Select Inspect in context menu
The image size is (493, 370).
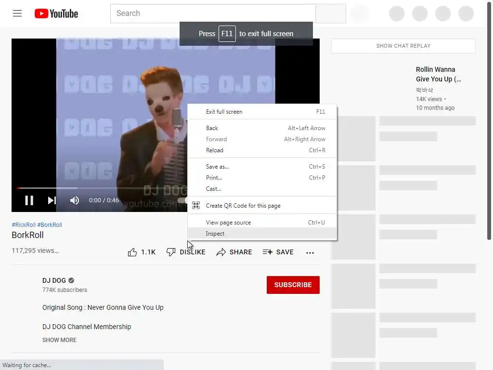pos(262,234)
